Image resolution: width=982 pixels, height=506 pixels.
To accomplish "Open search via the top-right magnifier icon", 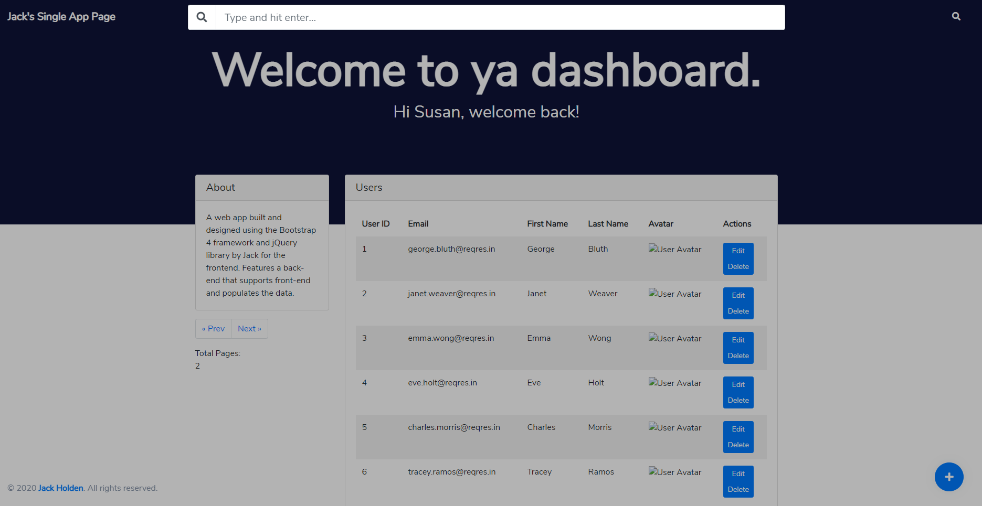I will 956,16.
